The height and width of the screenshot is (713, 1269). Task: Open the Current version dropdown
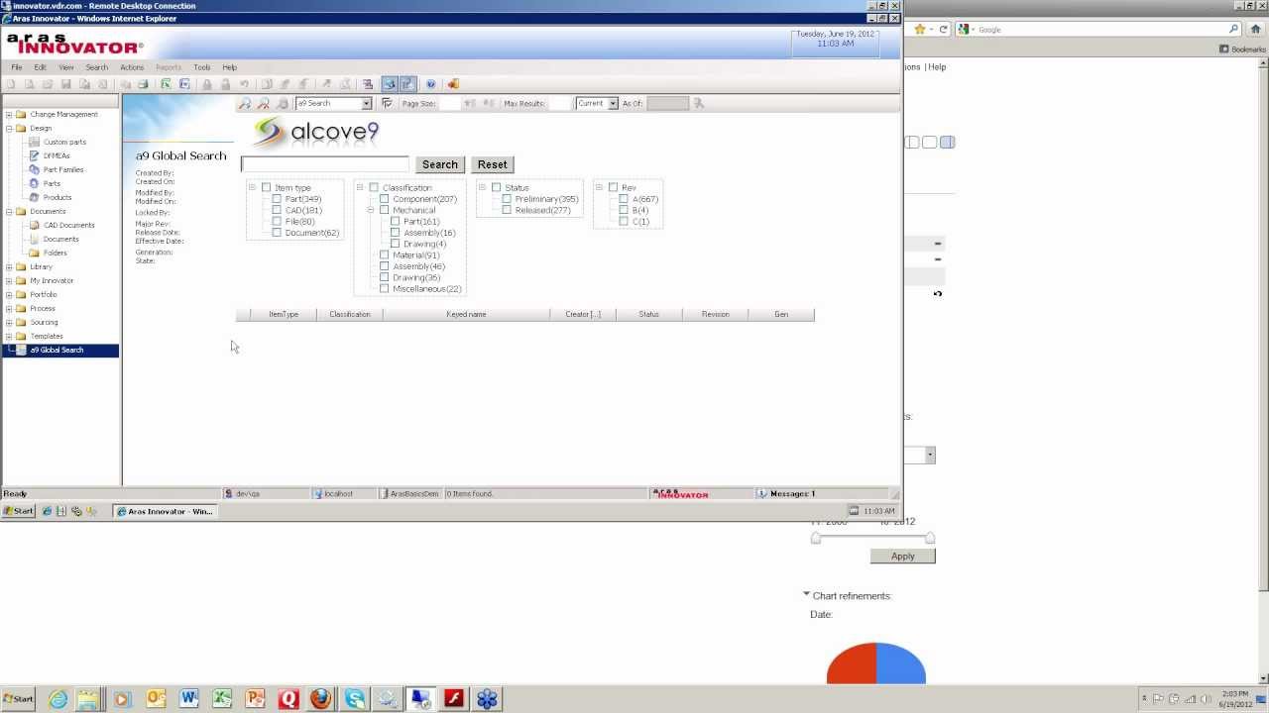pos(613,103)
